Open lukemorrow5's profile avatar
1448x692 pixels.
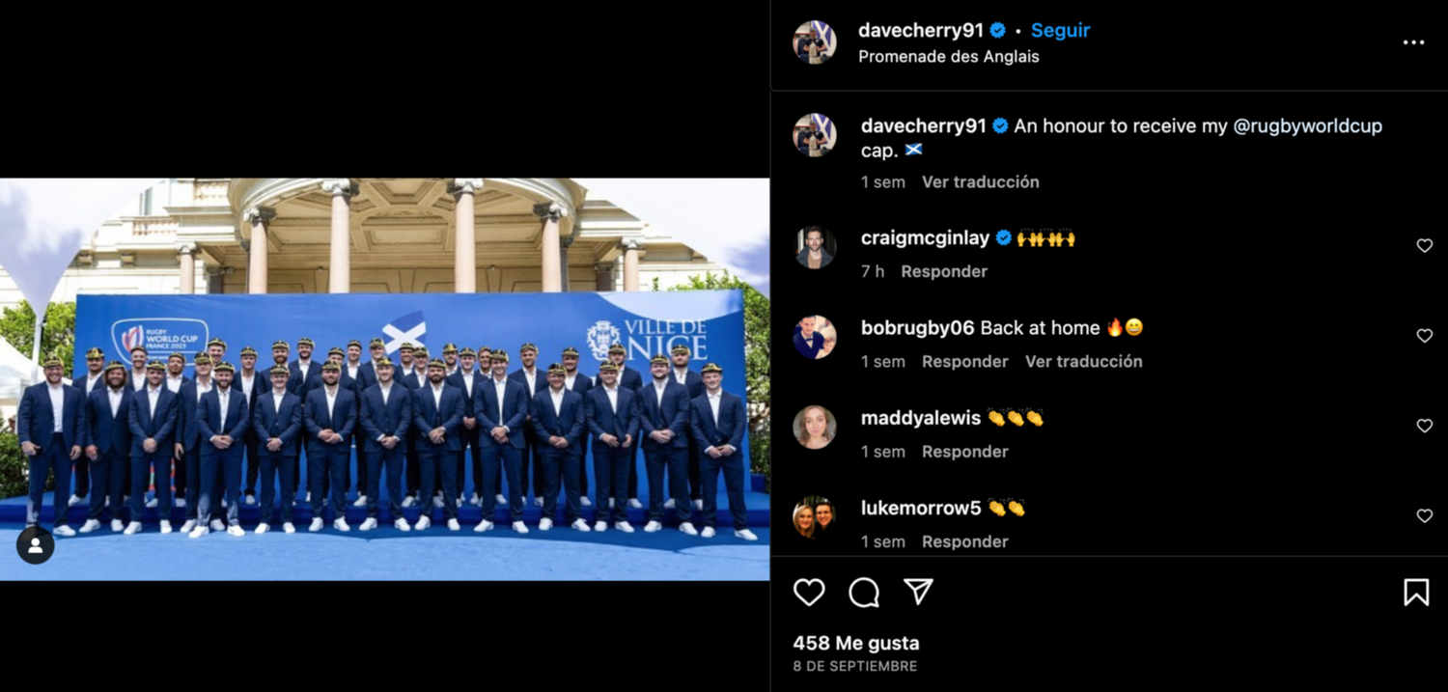(x=815, y=517)
